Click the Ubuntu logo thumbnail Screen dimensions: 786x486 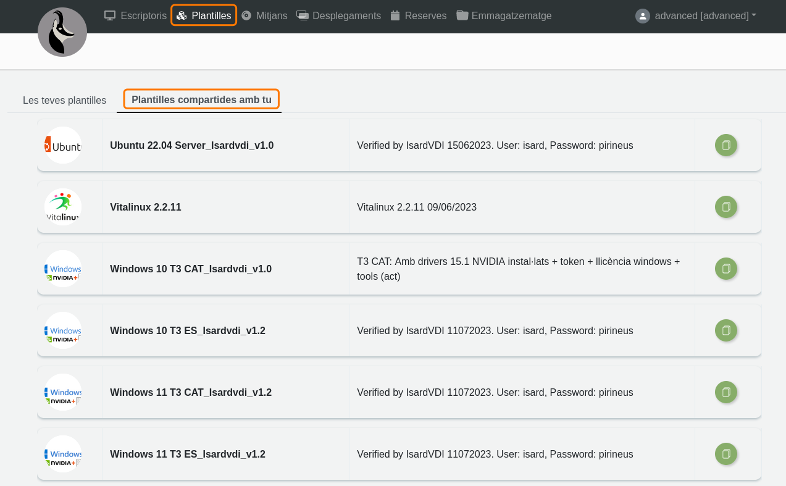tap(63, 146)
